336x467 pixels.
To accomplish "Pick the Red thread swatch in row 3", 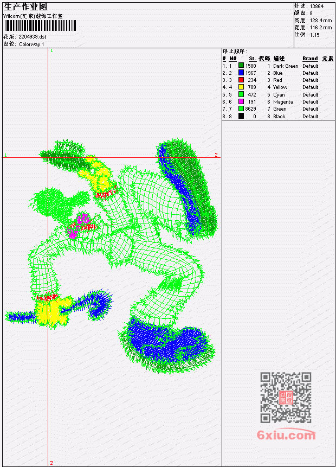I will click(x=241, y=80).
